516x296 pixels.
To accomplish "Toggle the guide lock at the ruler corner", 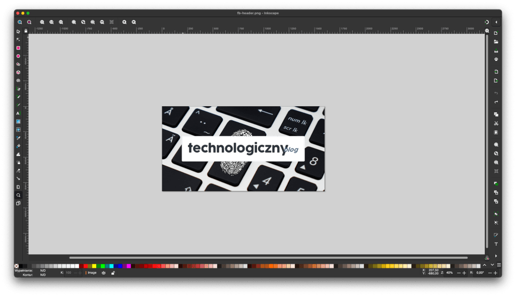I will (25, 31).
